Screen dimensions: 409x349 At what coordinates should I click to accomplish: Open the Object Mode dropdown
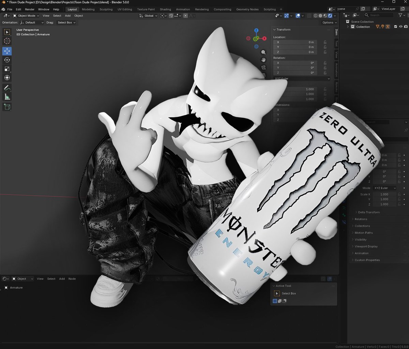(26, 16)
